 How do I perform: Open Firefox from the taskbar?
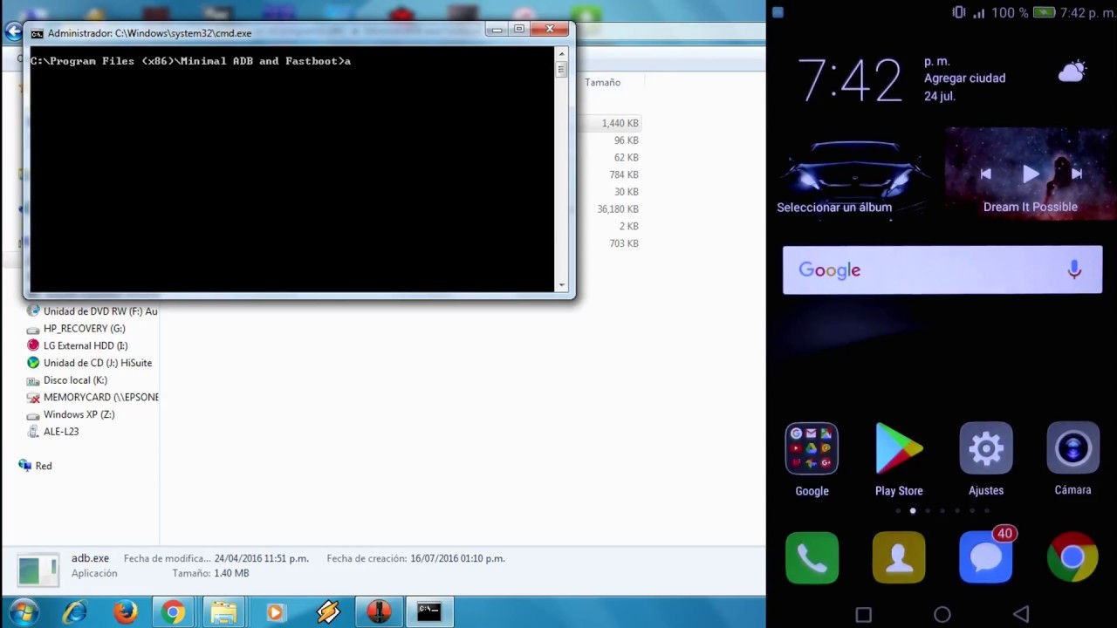click(x=126, y=612)
